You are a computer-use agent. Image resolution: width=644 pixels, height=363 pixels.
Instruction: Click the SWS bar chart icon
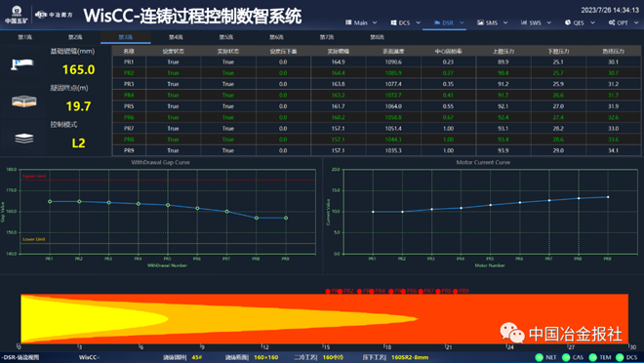point(524,22)
